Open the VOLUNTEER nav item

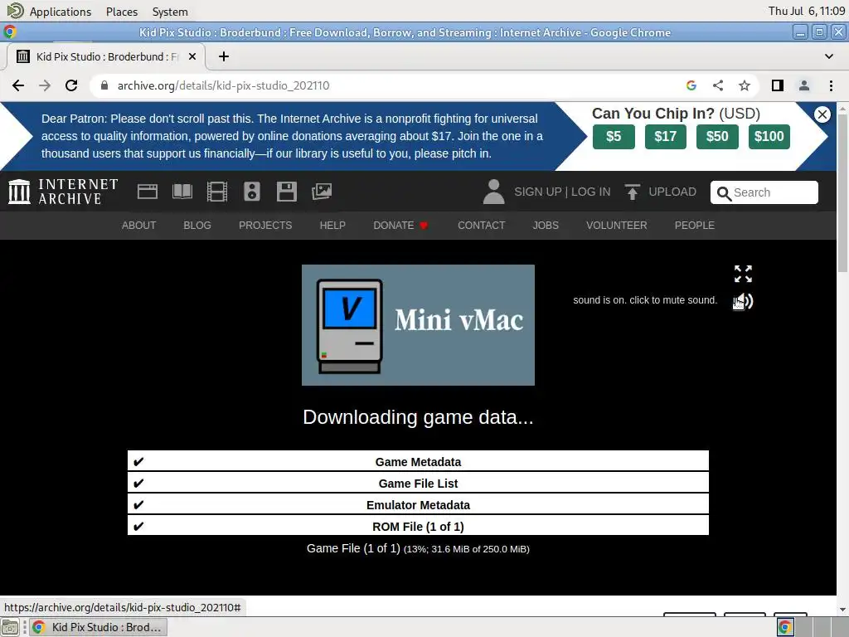(616, 226)
